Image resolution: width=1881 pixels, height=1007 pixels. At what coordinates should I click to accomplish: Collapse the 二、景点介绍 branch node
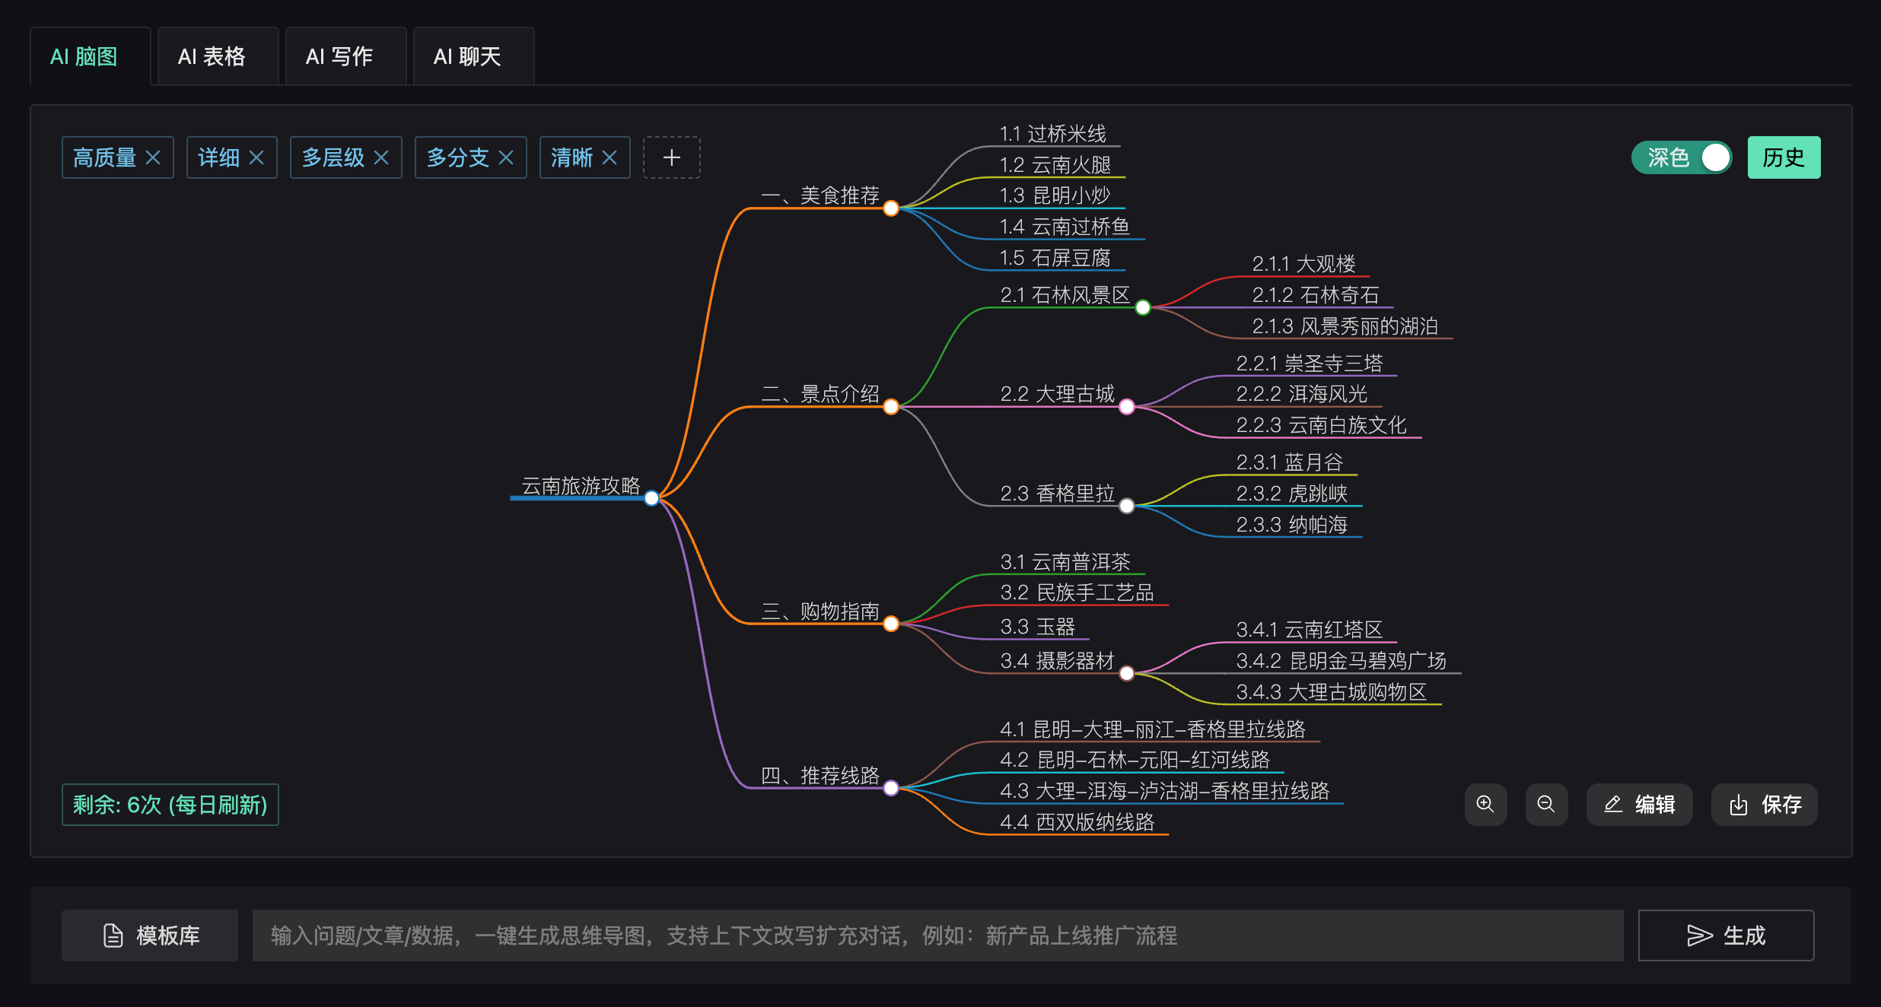point(891,407)
